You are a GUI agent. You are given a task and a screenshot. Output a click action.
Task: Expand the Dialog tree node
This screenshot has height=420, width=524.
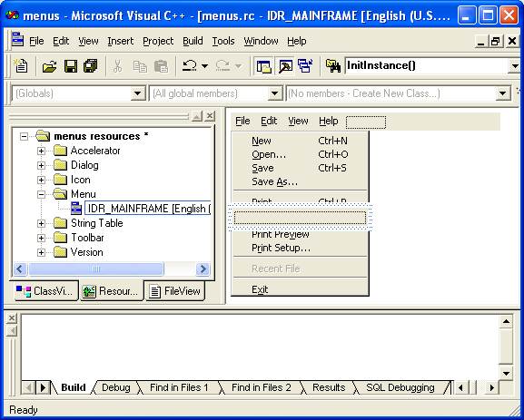tap(41, 165)
